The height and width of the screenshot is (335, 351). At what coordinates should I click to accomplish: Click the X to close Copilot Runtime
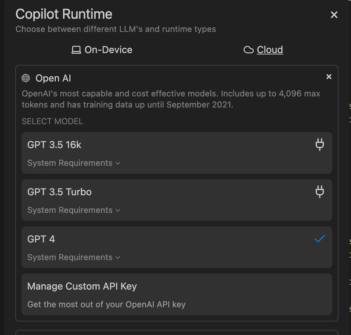(x=334, y=14)
